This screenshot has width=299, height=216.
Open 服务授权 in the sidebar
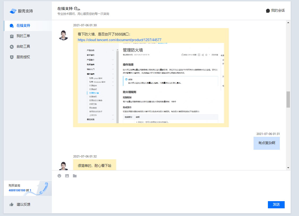coord(23,57)
